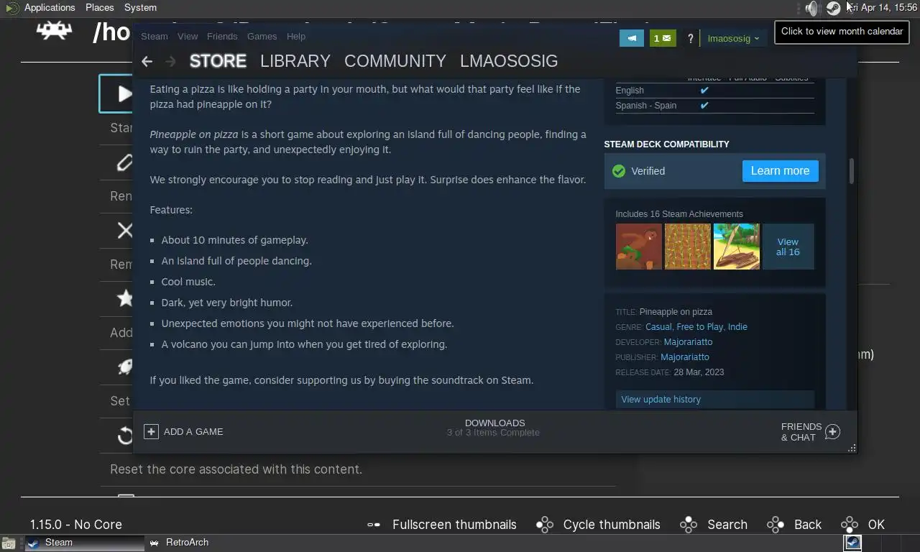Click FRIENDS & CHAT label
Screen dimensions: 920x552
tap(801, 432)
